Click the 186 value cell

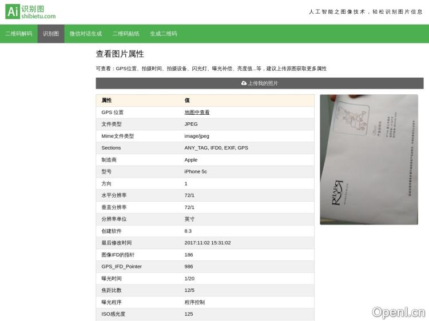(189, 255)
